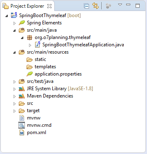Open the View Menu dropdown triangle
This screenshot has width=147, height=154.
(120, 5)
